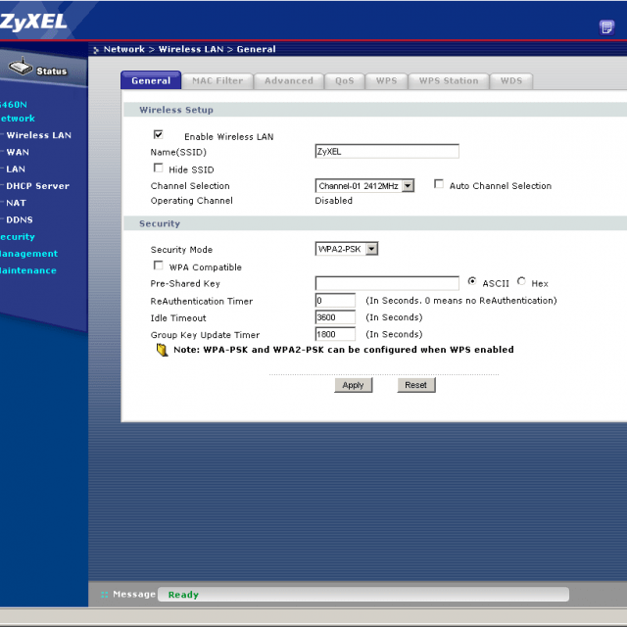627x627 pixels.
Task: Click the note icon beside WPA-PSK note
Action: (162, 350)
